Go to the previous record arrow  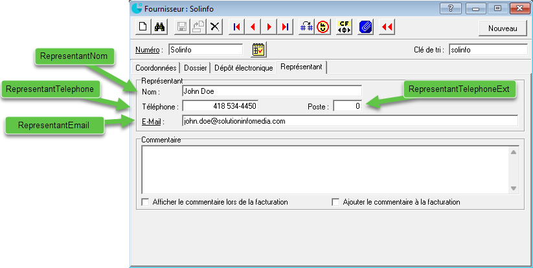(x=253, y=27)
